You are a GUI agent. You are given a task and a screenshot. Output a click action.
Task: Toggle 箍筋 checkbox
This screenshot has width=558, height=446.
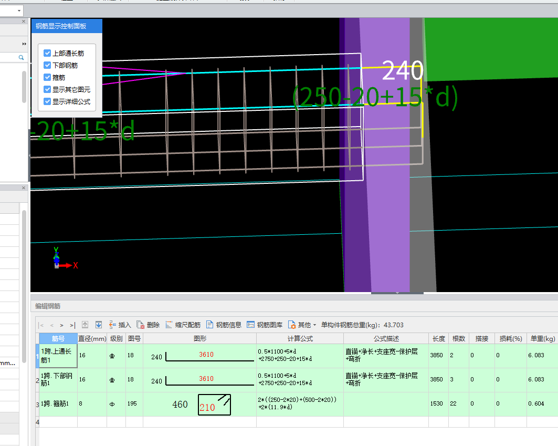47,77
